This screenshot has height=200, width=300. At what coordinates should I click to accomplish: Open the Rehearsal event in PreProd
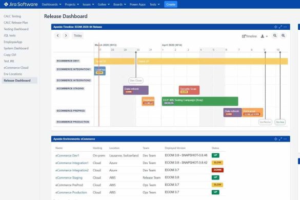(x=252, y=112)
